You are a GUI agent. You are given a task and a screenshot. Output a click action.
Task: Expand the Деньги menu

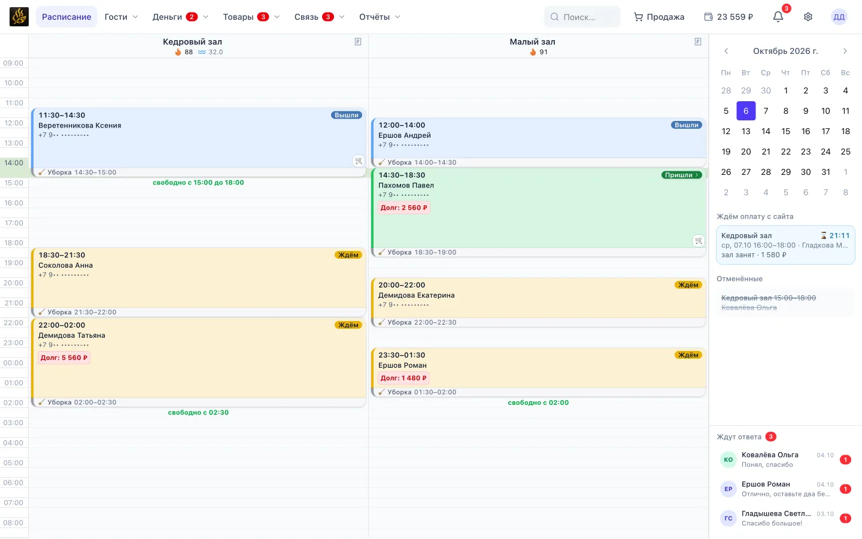[180, 17]
